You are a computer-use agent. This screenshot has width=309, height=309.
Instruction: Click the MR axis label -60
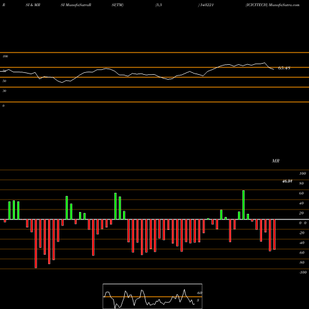pyautogui.click(x=302, y=253)
